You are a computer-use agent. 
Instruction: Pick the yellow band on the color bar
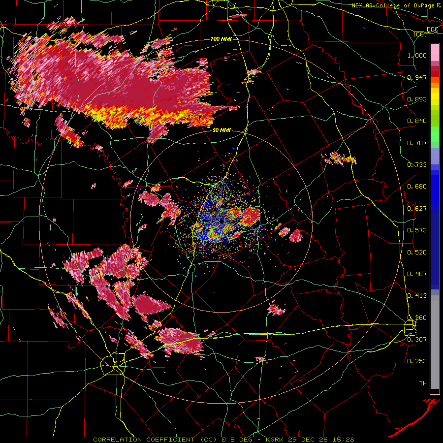[x=435, y=96]
